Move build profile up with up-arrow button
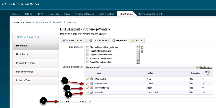Image resolution: width=216 pixels, height=108 pixels. point(142,48)
